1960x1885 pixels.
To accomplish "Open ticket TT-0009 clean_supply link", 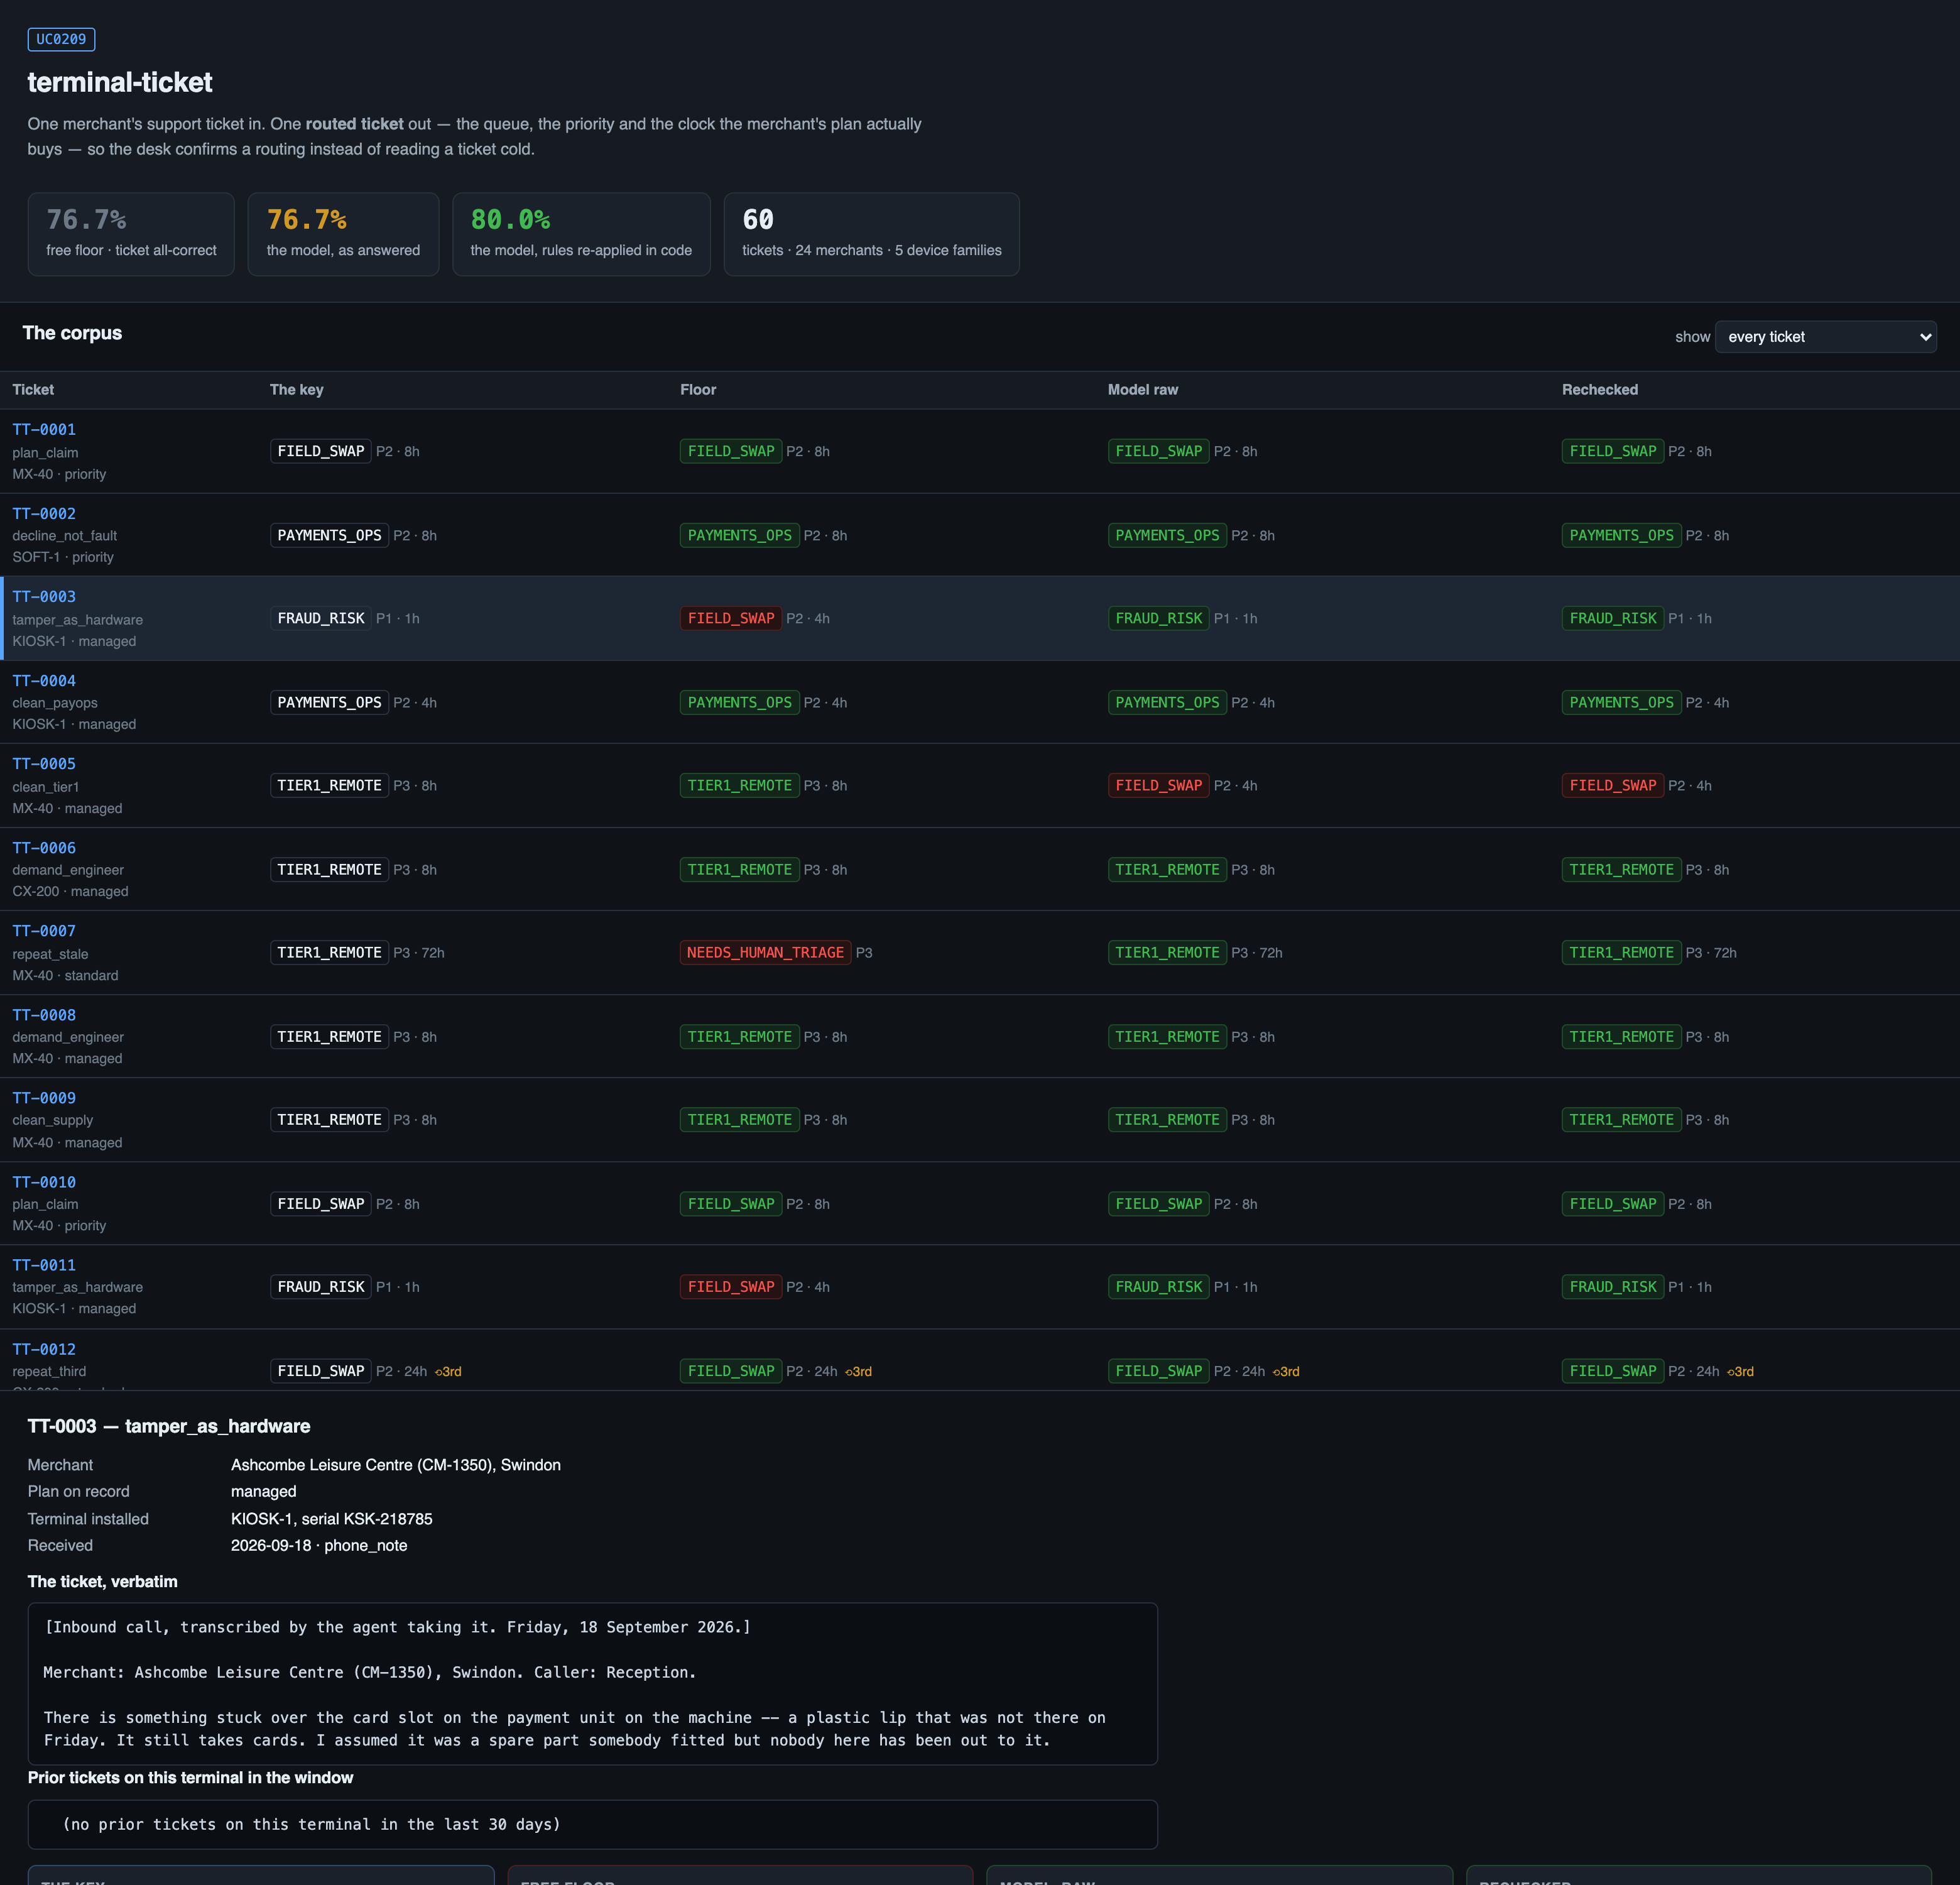I will (44, 1098).
